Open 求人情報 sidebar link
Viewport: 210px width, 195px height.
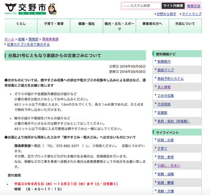(164, 87)
